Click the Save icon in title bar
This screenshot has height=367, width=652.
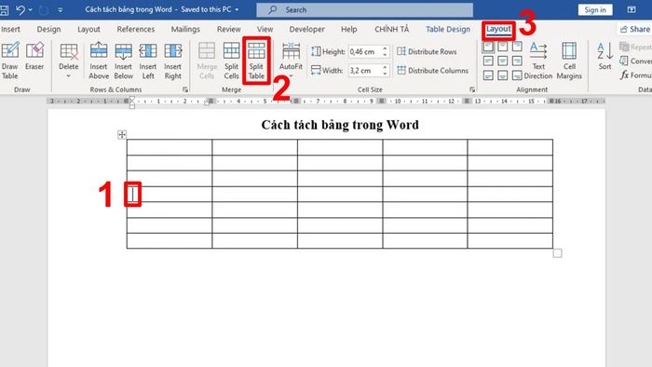[x=5, y=9]
